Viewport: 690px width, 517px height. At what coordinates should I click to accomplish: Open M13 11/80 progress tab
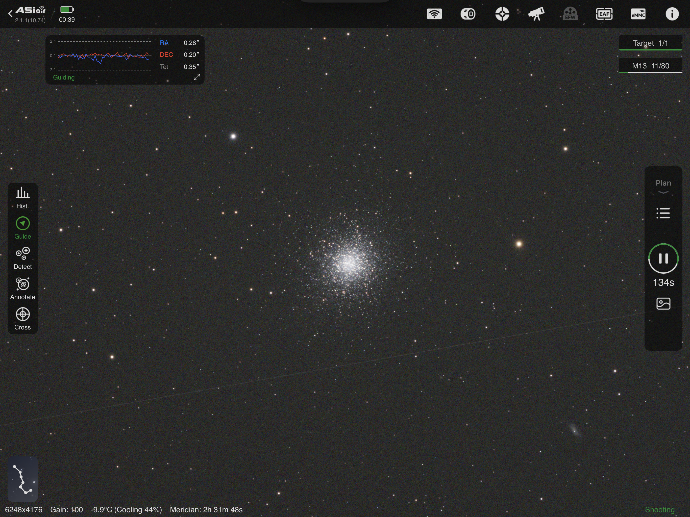click(x=650, y=66)
